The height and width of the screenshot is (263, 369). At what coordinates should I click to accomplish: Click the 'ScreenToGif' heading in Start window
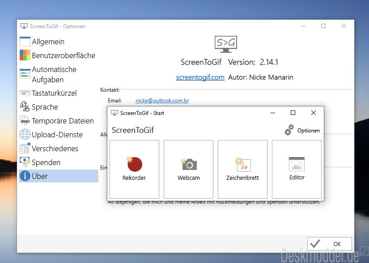[x=133, y=130]
